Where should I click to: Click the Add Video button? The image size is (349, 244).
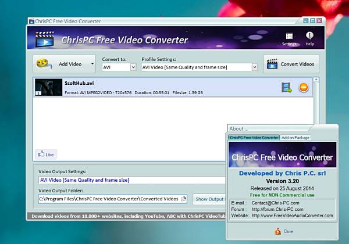point(64,64)
